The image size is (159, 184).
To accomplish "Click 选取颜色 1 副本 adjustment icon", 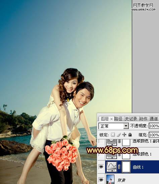I will point(112,142).
